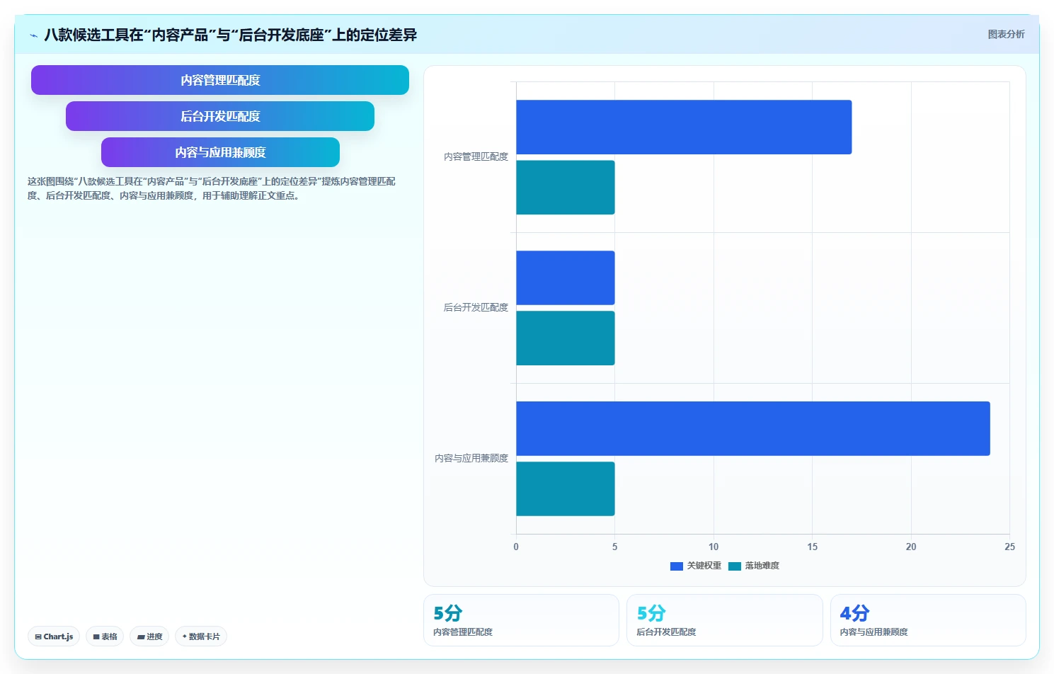This screenshot has height=674, width=1054.
Task: Click the 内容管理匹配度 y-axis label
Action: 476,156
